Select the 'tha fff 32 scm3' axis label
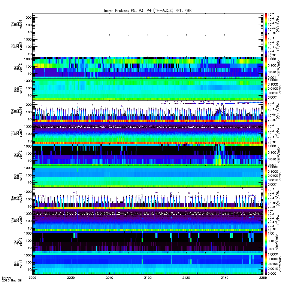 pyautogui.click(x=16, y=46)
